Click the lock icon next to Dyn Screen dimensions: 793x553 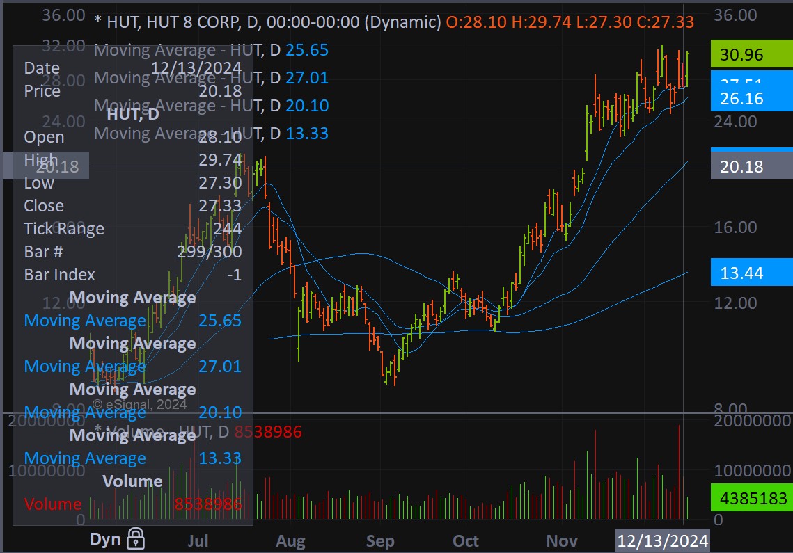[136, 539]
